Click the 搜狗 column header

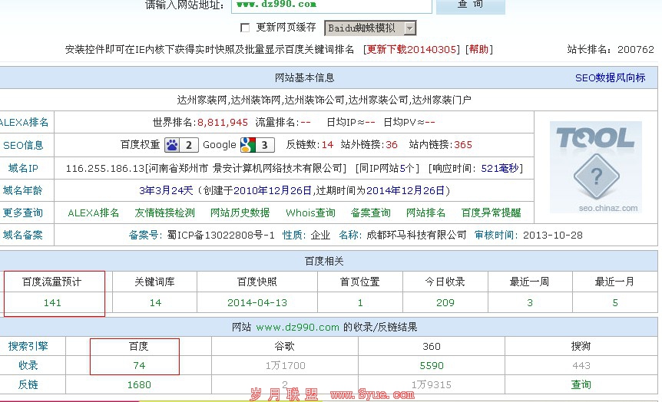click(581, 346)
